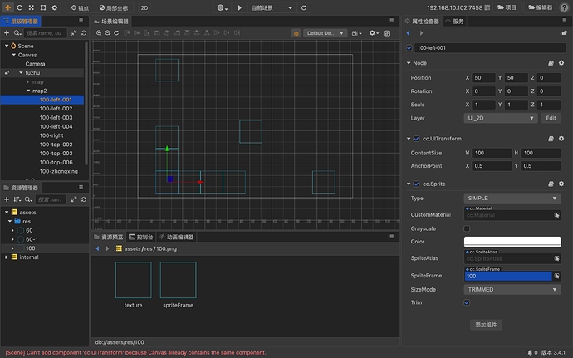Click the 添加组件 button
Image resolution: width=573 pixels, height=358 pixels.
(486, 325)
